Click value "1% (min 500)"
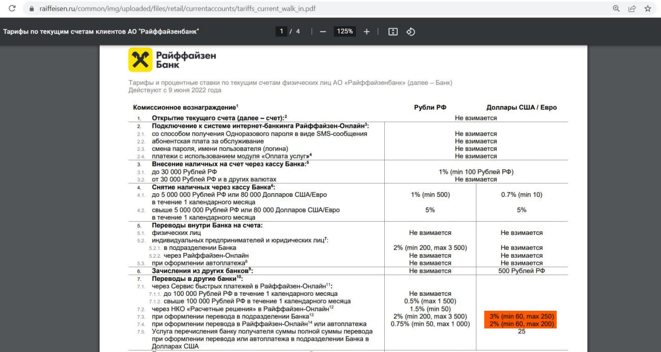Viewport: 661px width, 352px height. (x=430, y=195)
